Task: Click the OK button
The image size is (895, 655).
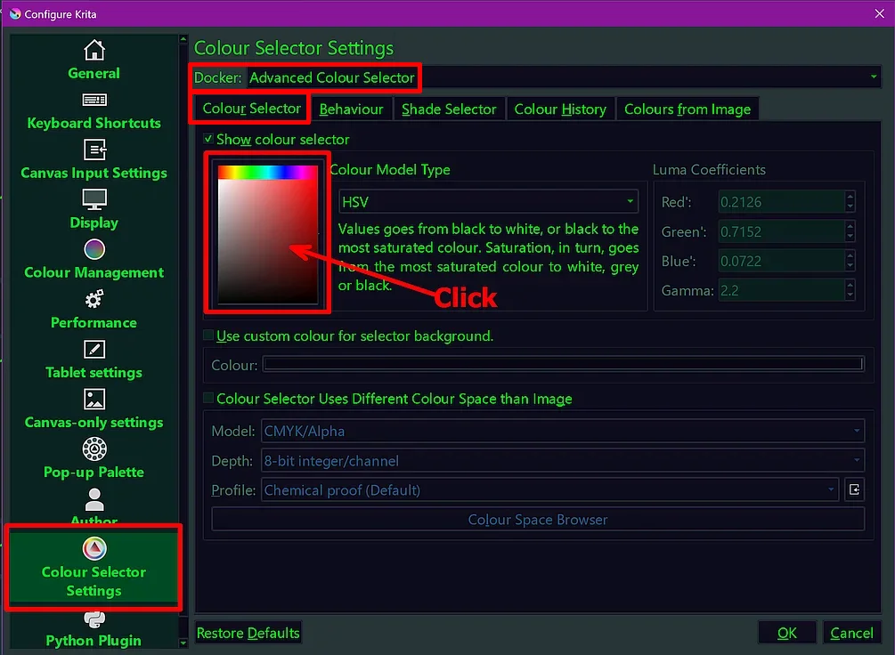Action: 786,633
